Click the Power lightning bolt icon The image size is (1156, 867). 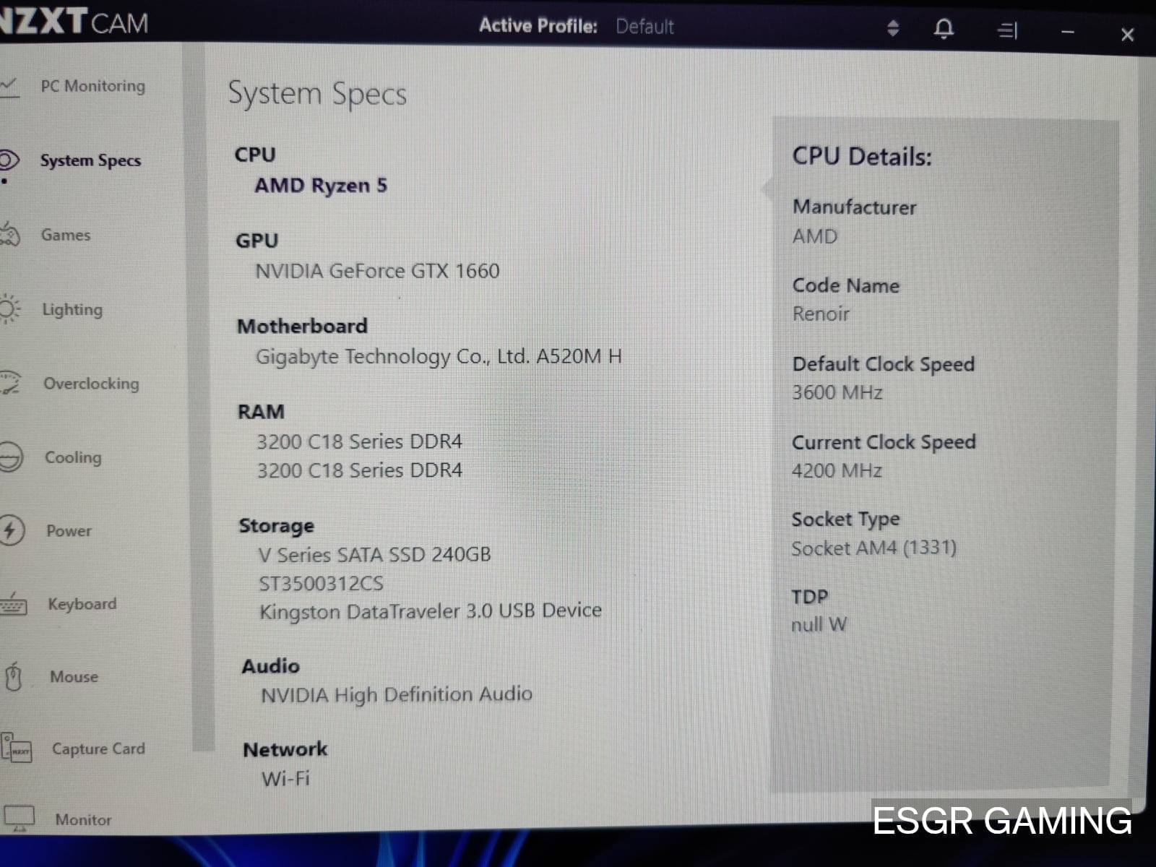click(12, 530)
